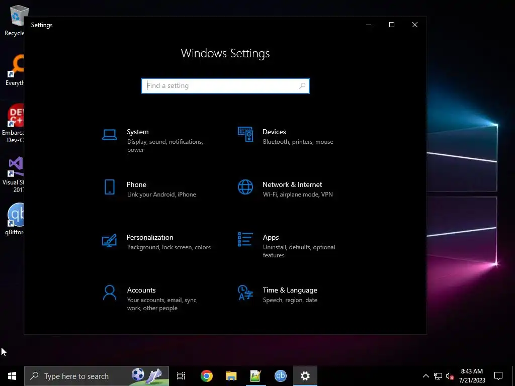Viewport: 515px width, 386px height.
Task: Open the Personalization brush icon
Action: pyautogui.click(x=109, y=240)
